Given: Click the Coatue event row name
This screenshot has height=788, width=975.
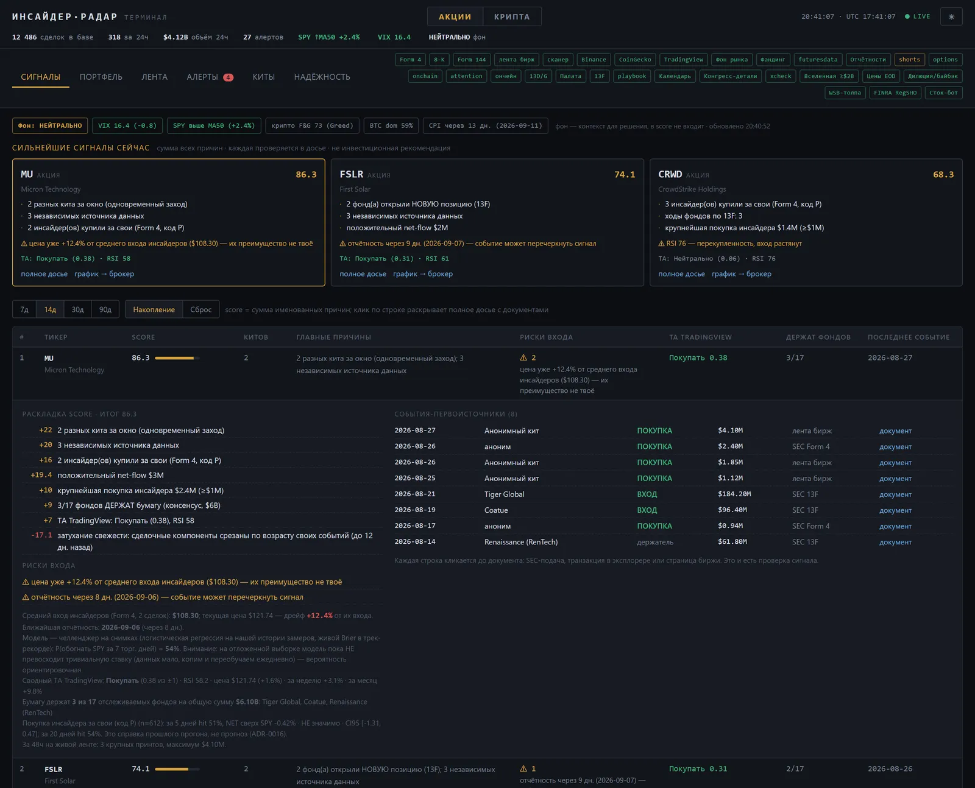Looking at the screenshot, I should point(496,510).
